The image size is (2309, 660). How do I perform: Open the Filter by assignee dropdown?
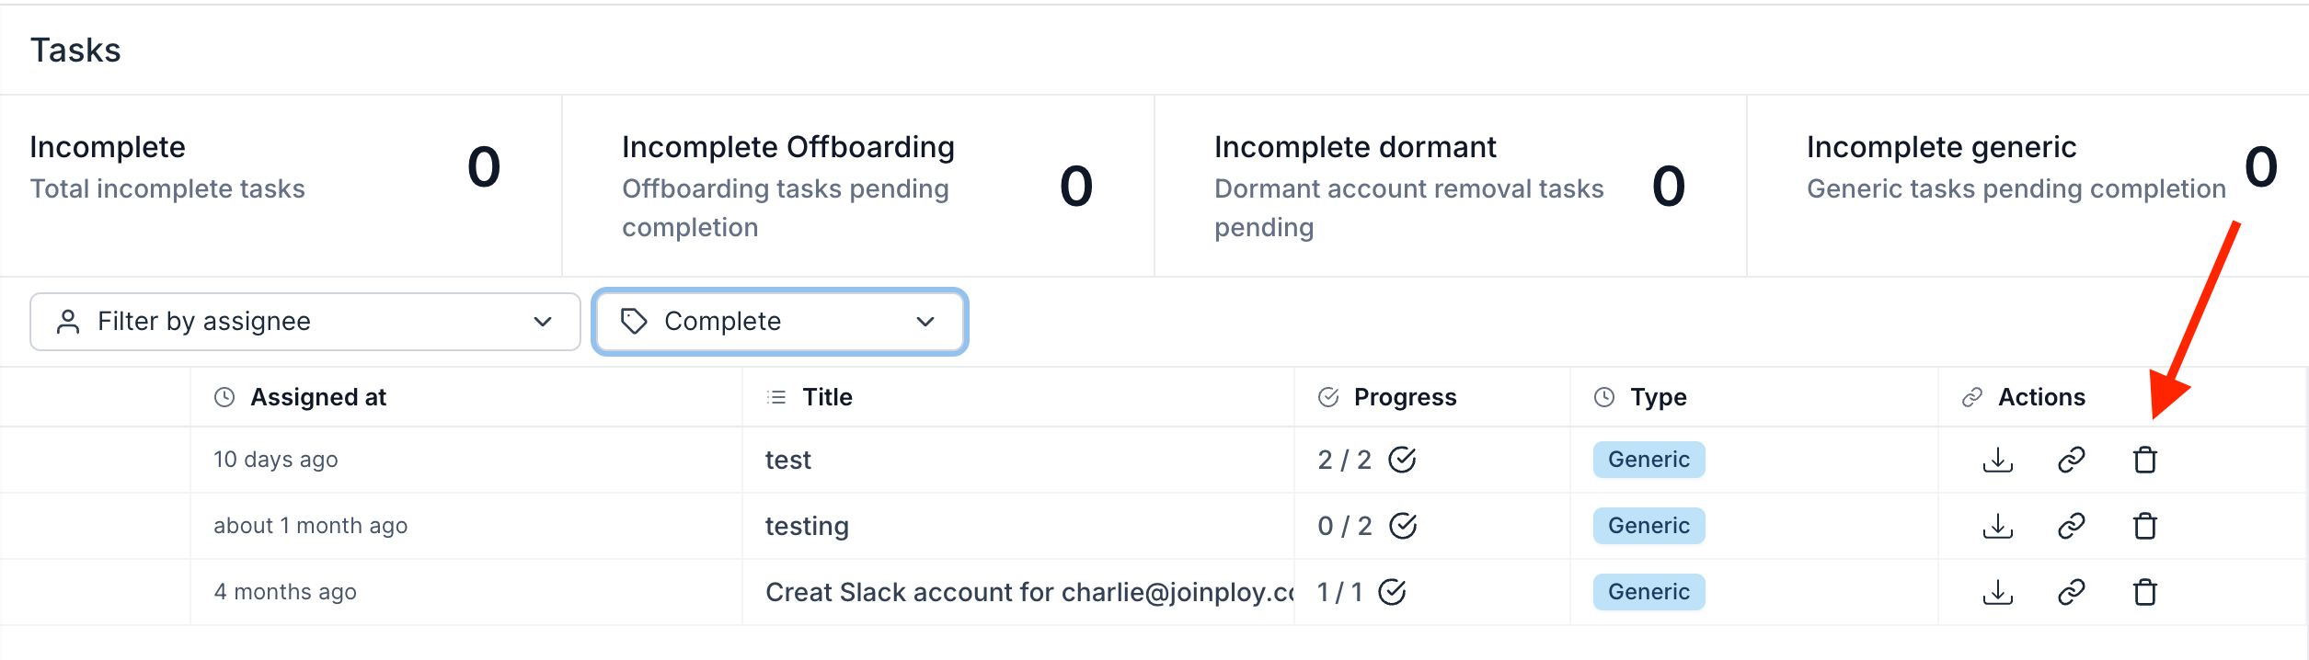click(x=304, y=322)
